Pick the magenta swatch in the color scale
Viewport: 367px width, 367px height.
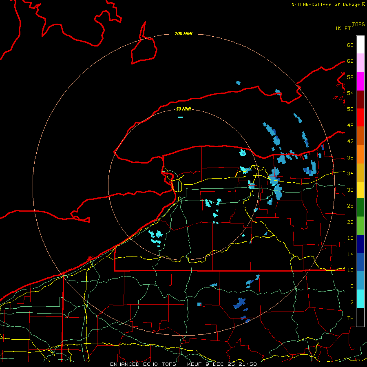360,81
